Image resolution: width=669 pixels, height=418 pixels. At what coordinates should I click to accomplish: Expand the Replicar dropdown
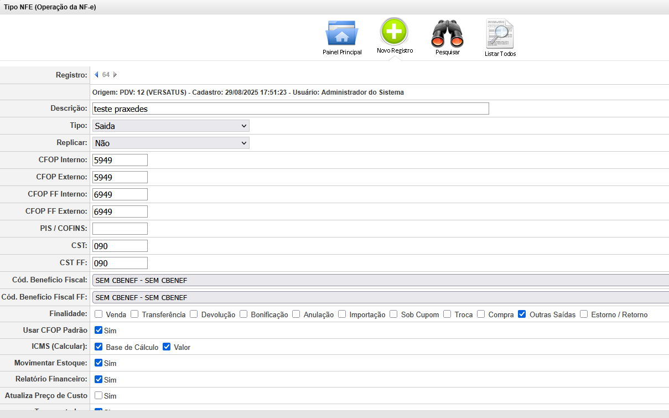click(171, 143)
